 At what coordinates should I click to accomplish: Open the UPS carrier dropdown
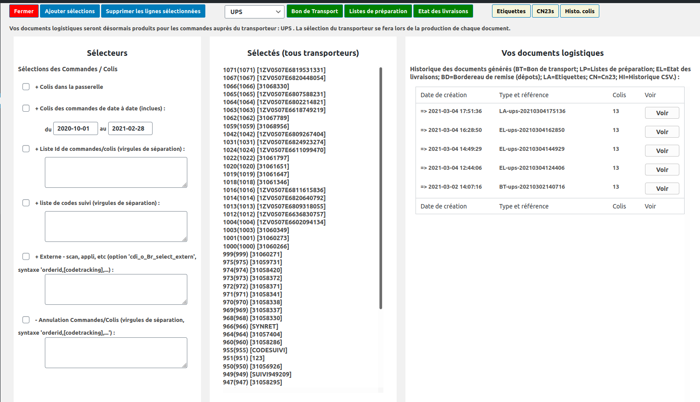[x=254, y=12]
